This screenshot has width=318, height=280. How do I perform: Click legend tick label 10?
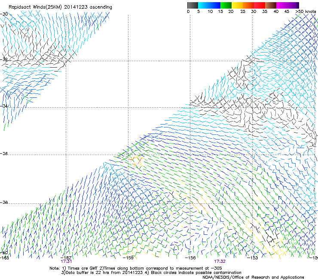(x=210, y=12)
